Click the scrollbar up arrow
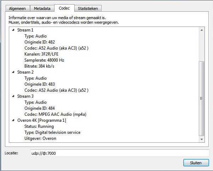The image size is (213, 171). coord(202,30)
